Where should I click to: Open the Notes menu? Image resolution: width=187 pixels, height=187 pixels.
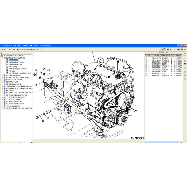tap(24, 49)
